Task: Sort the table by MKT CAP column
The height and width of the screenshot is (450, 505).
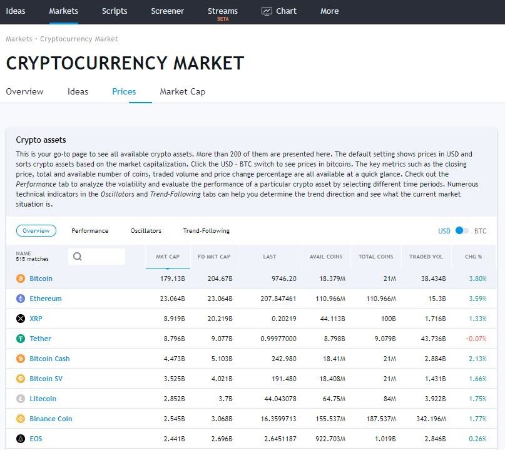Action: click(x=168, y=257)
